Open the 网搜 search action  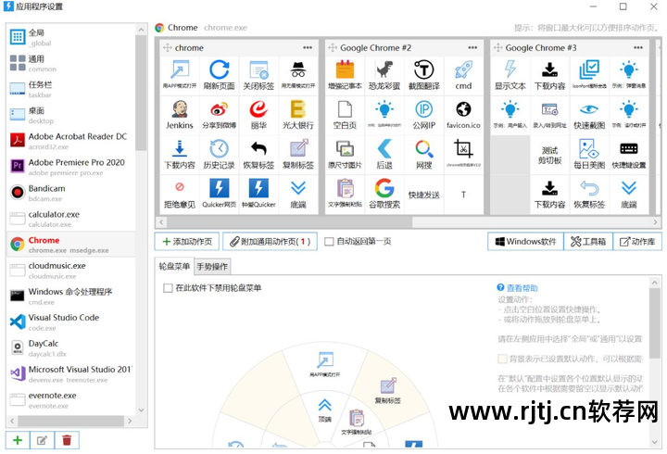pos(424,155)
